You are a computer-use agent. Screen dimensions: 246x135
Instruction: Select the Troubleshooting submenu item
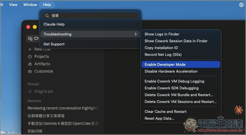coord(90,34)
